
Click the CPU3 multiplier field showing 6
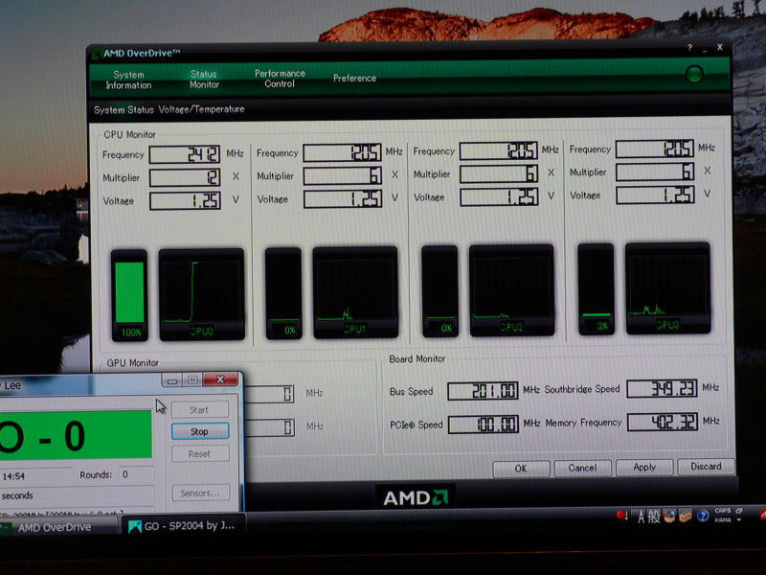coord(655,172)
